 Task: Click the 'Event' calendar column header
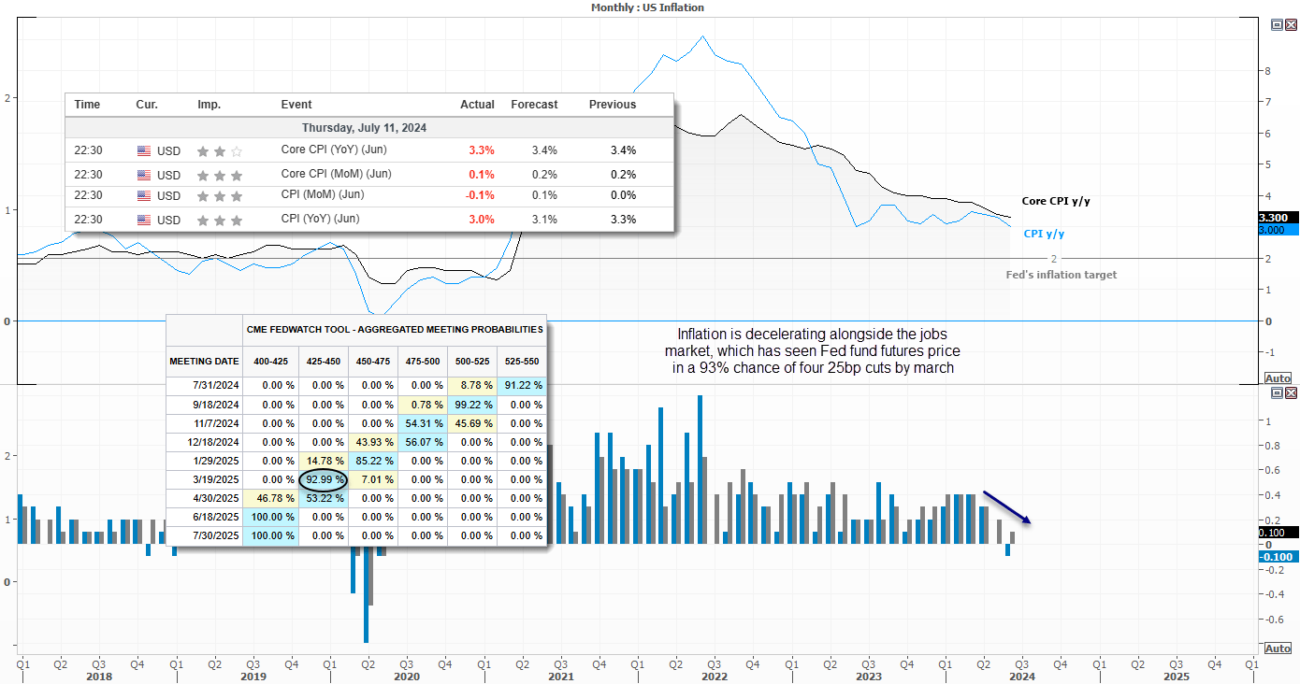[x=296, y=105]
